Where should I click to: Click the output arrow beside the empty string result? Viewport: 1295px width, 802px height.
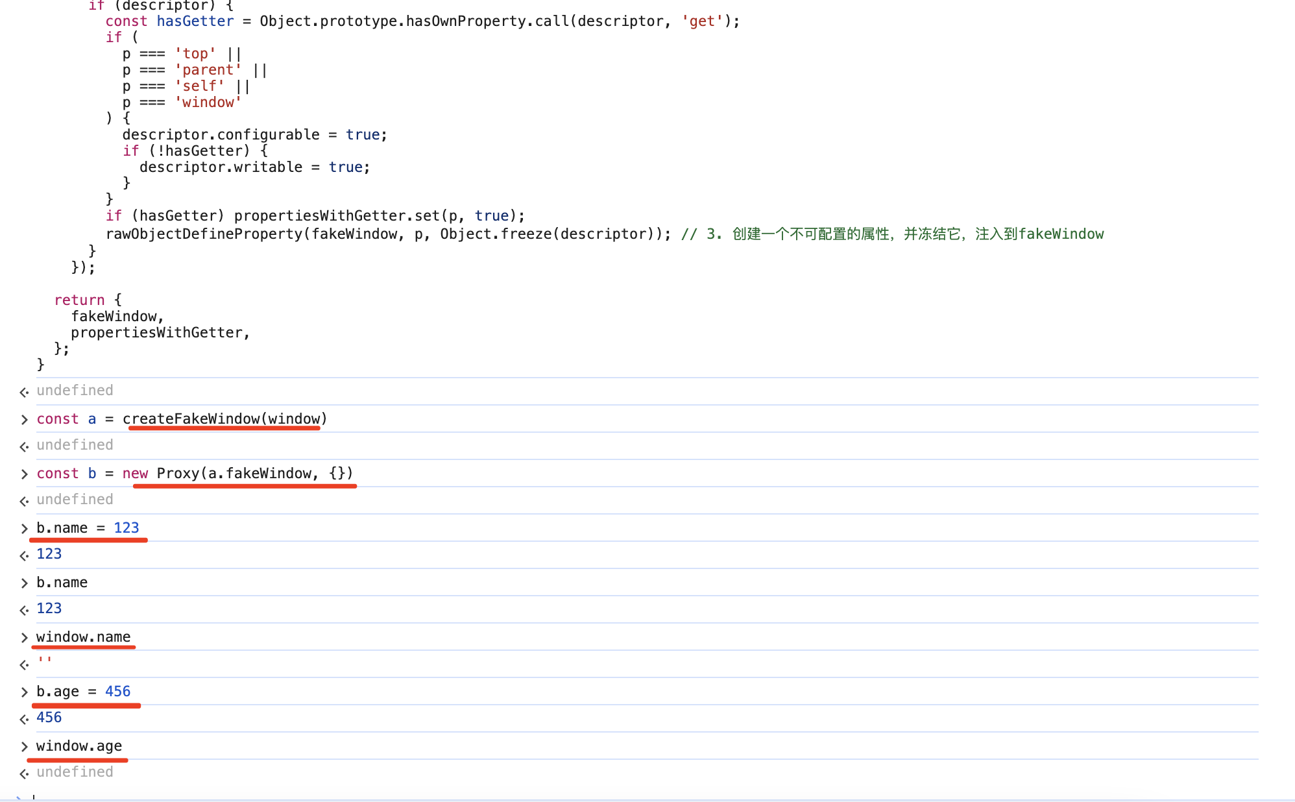(24, 664)
